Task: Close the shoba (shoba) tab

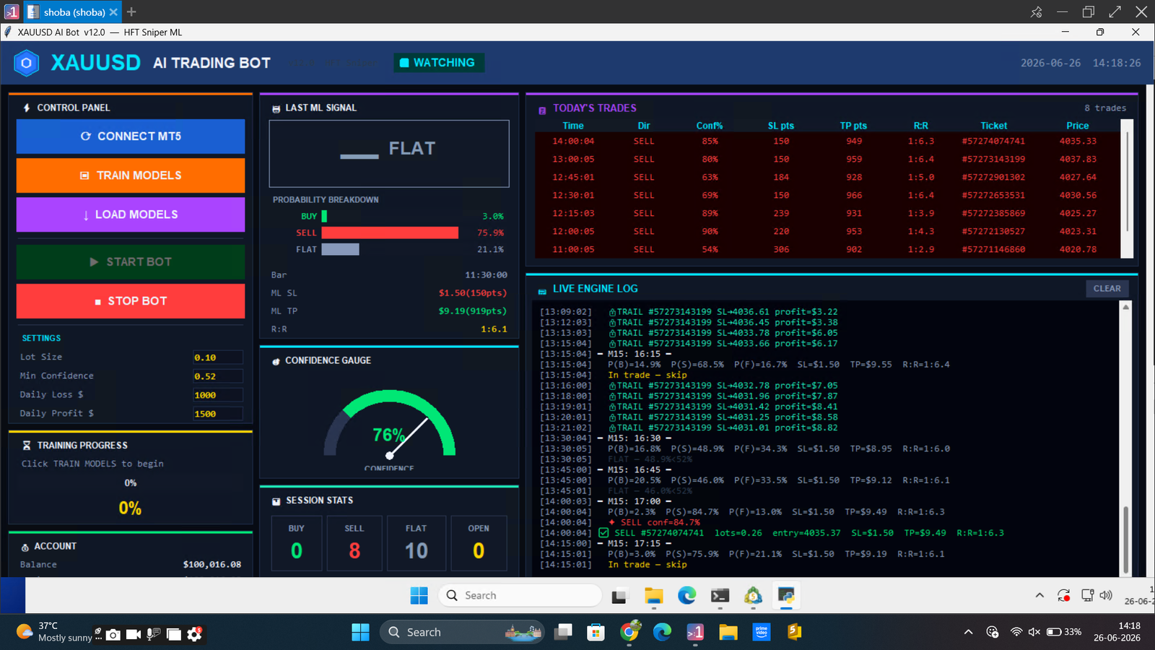Action: [113, 12]
